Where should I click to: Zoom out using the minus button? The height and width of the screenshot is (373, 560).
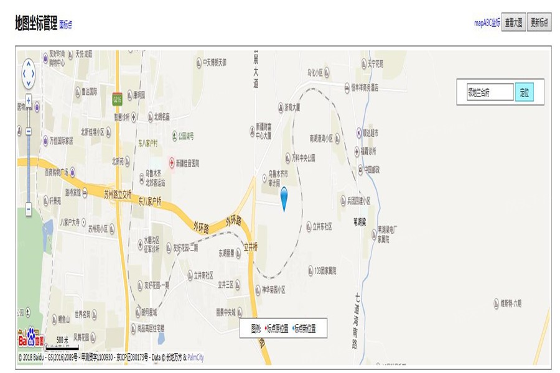(x=29, y=209)
